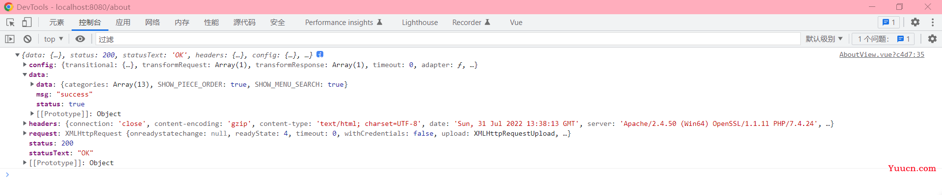Viewport: 942px width, 195px height.
Task: Open console settings gear on filter bar
Action: [x=932, y=39]
